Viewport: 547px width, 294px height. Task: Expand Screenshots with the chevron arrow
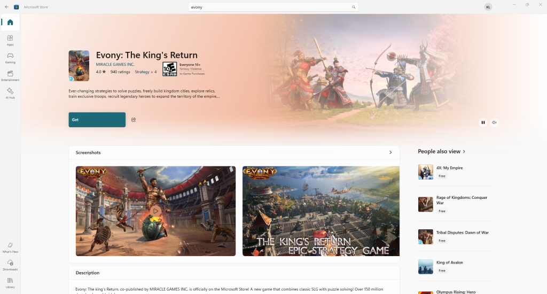click(x=390, y=152)
